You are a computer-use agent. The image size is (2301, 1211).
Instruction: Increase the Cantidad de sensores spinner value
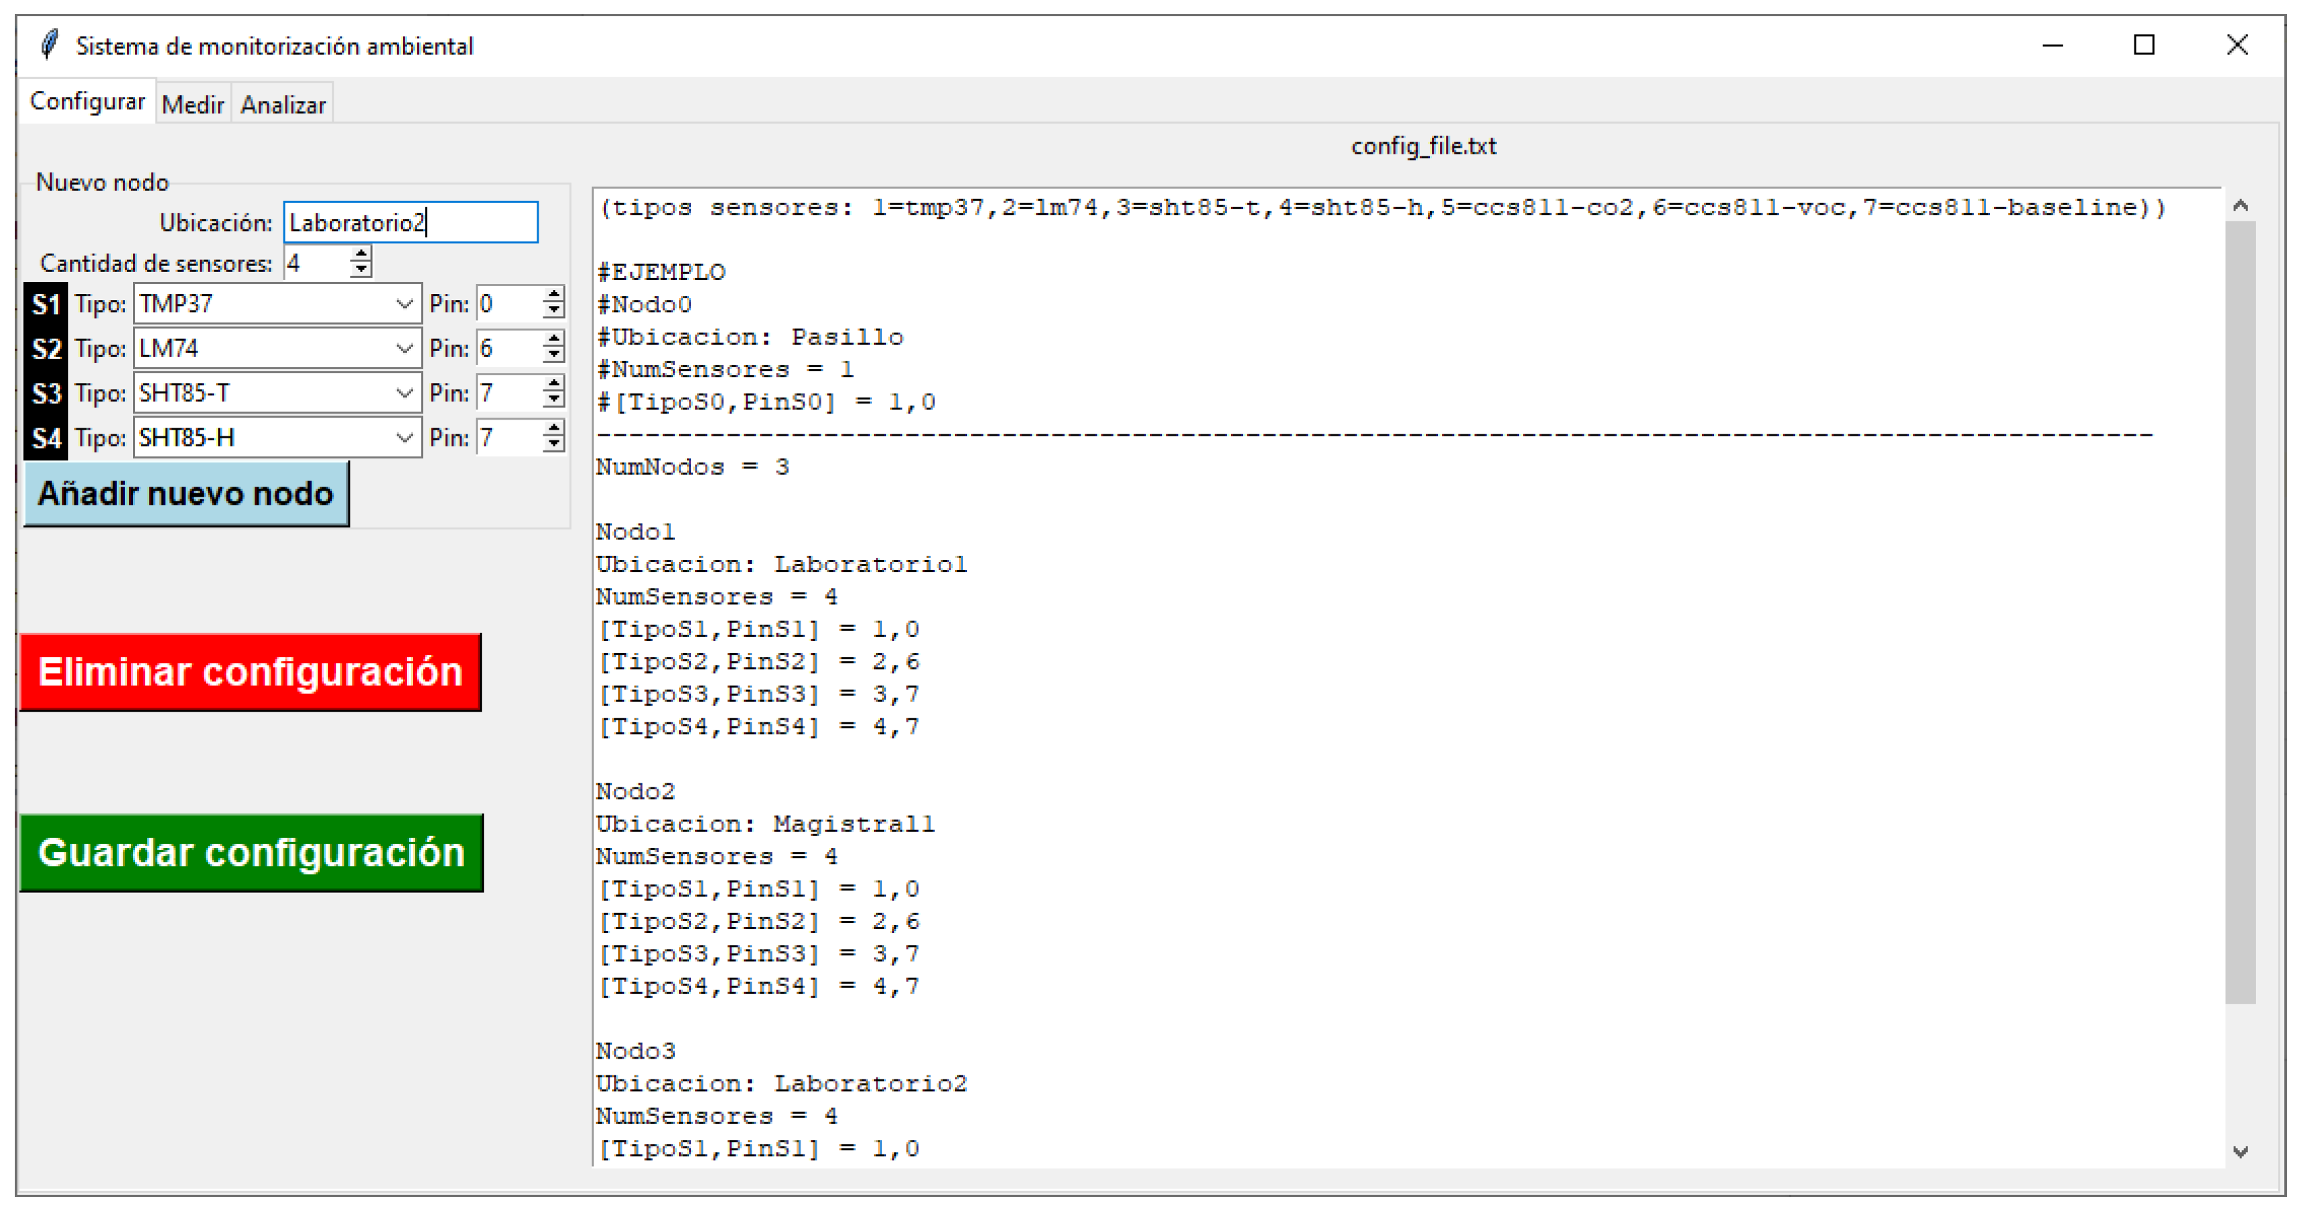[x=361, y=255]
